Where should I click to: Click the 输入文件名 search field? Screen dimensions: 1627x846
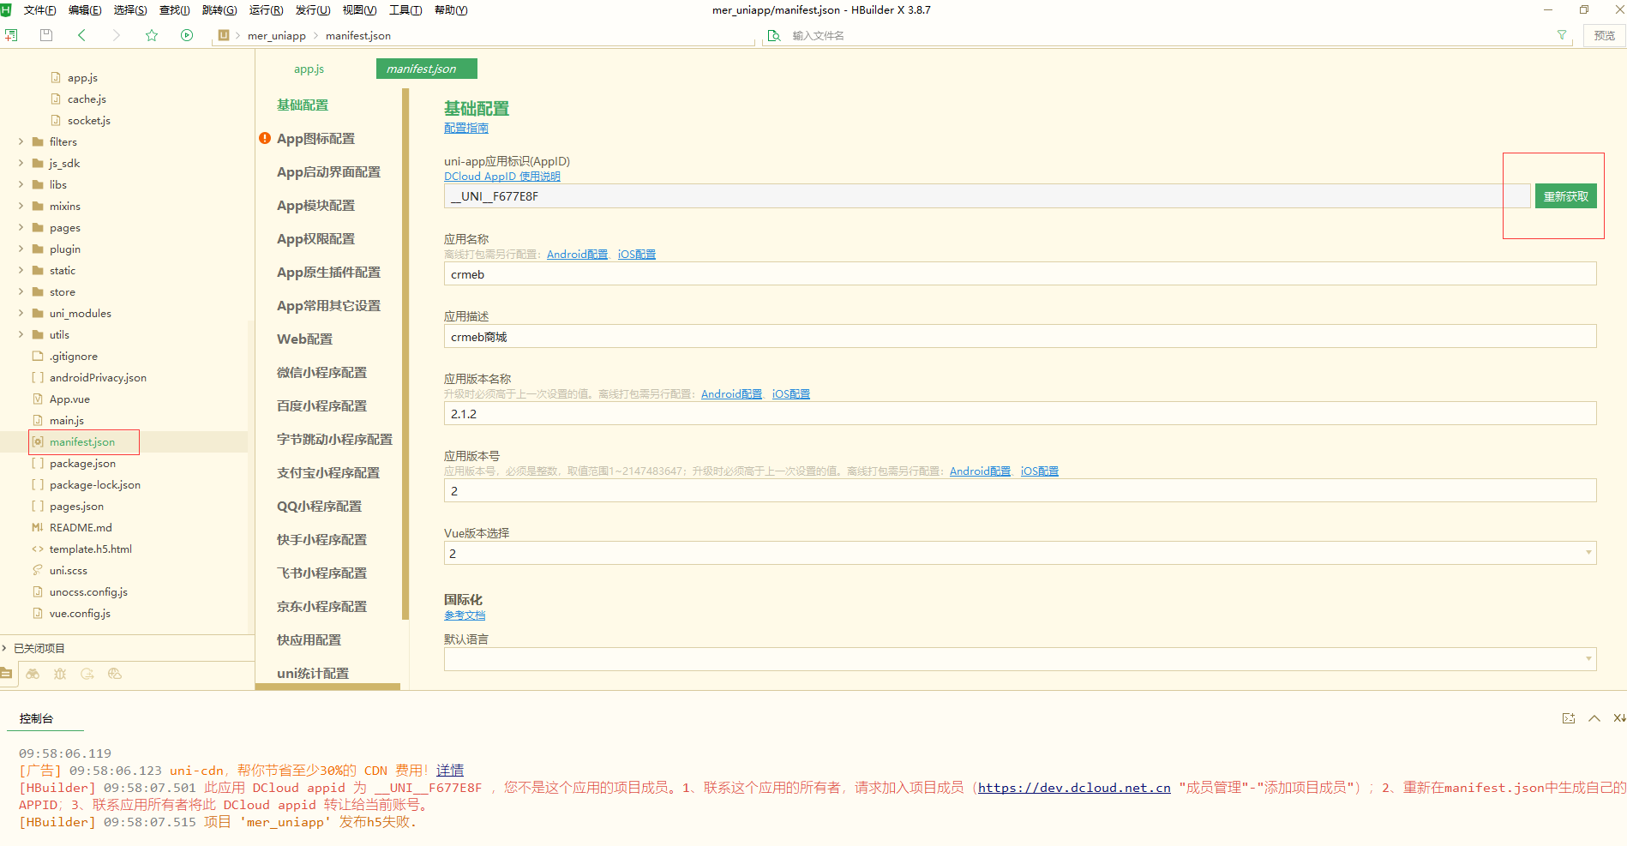point(1166,35)
